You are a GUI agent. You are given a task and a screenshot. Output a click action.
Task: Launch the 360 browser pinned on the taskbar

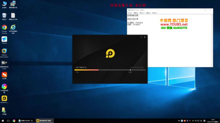tap(14, 121)
